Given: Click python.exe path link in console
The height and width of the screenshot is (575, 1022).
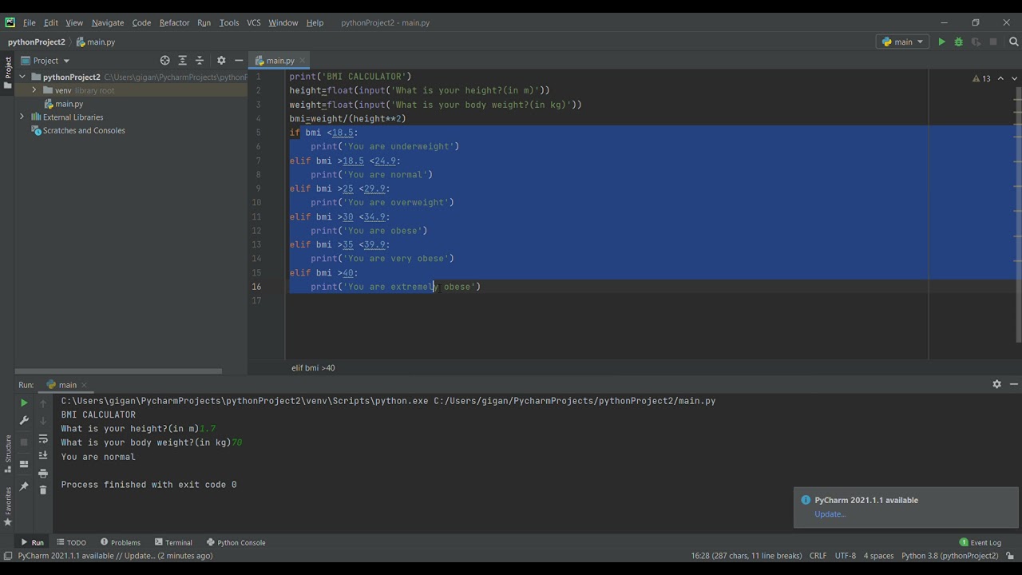Looking at the screenshot, I should [x=244, y=401].
